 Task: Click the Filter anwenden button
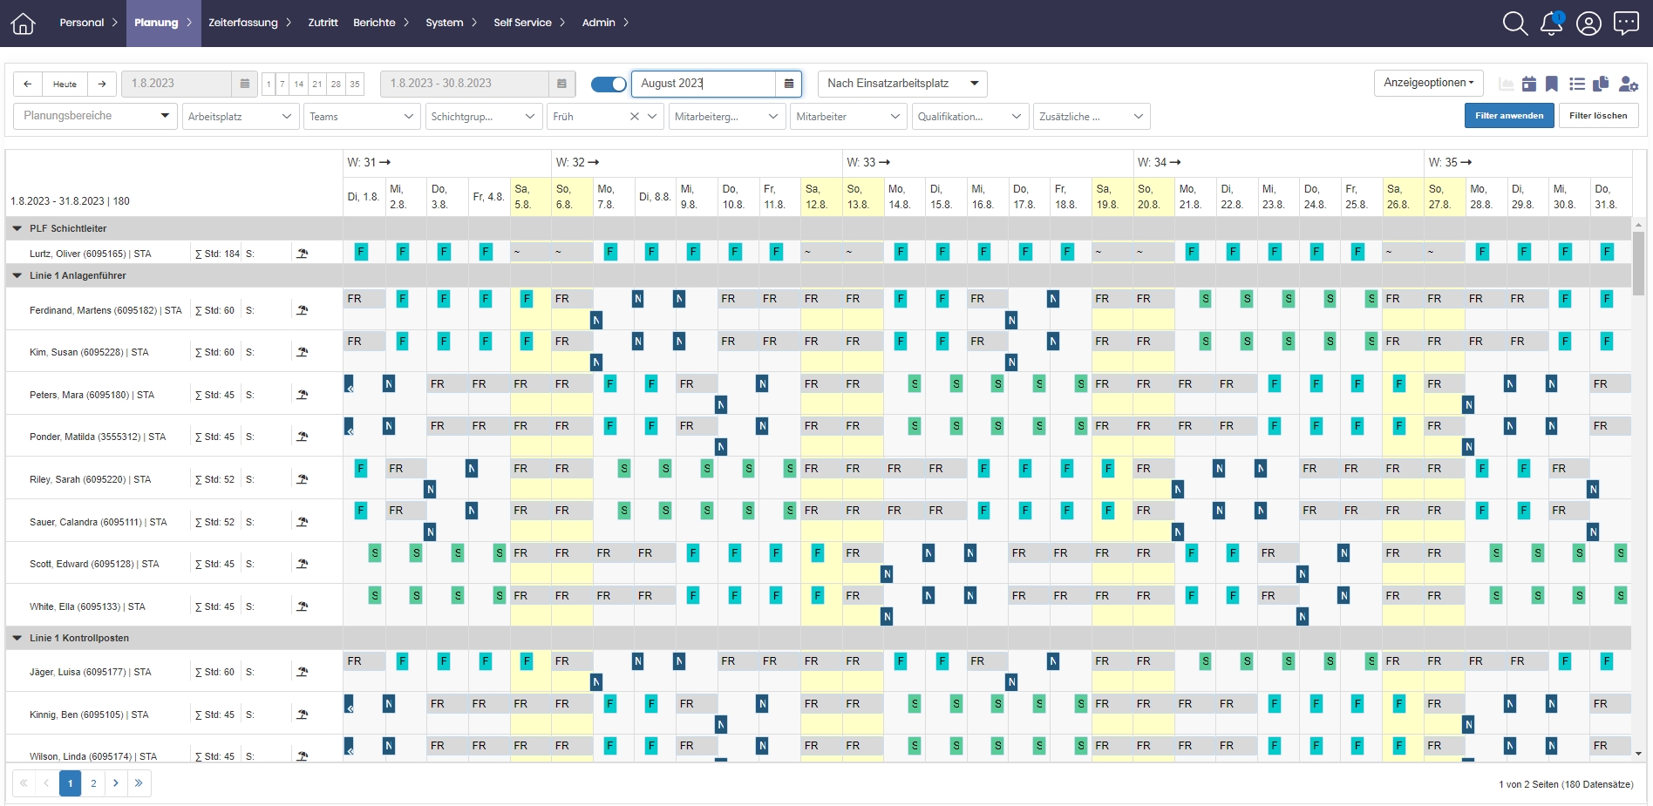click(x=1508, y=116)
